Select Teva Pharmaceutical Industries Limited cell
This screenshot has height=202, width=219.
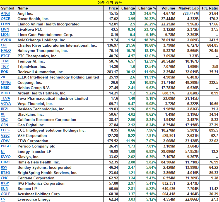(x=60, y=98)
